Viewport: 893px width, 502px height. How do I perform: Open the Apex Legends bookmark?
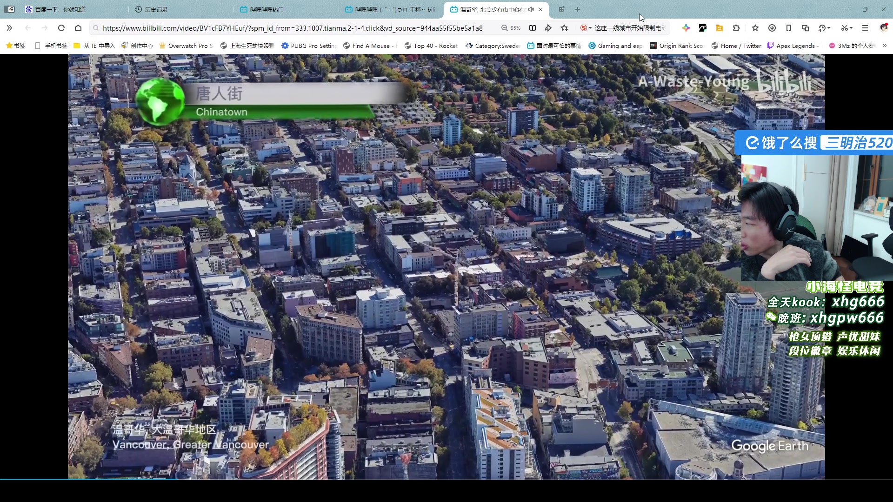click(x=793, y=46)
